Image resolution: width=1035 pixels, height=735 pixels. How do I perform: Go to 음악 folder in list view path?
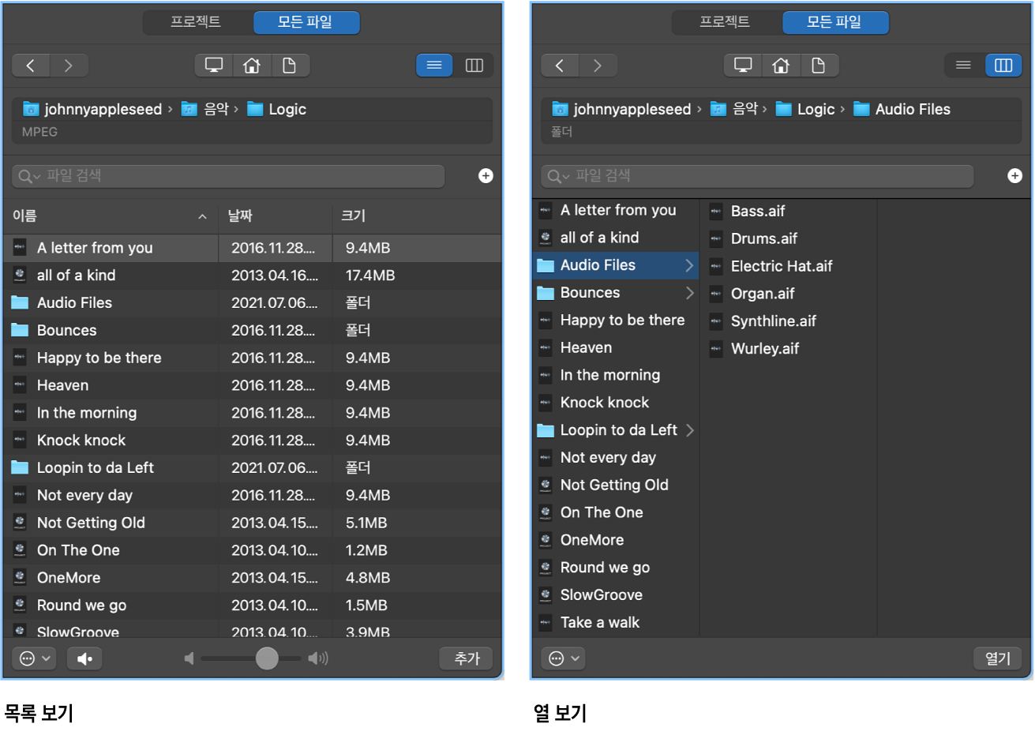pyautogui.click(x=204, y=109)
